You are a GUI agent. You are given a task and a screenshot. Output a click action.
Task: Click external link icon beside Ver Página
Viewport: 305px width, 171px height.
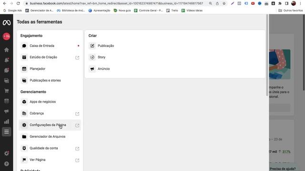tap(77, 161)
